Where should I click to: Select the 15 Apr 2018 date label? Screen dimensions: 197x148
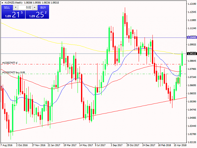point(180,145)
